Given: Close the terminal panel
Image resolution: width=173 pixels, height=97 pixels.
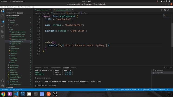Looking at the screenshot, I should coord(171,67).
